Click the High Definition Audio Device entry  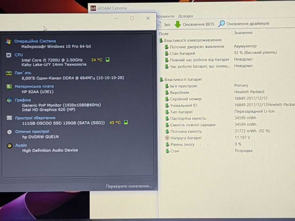coord(50,150)
